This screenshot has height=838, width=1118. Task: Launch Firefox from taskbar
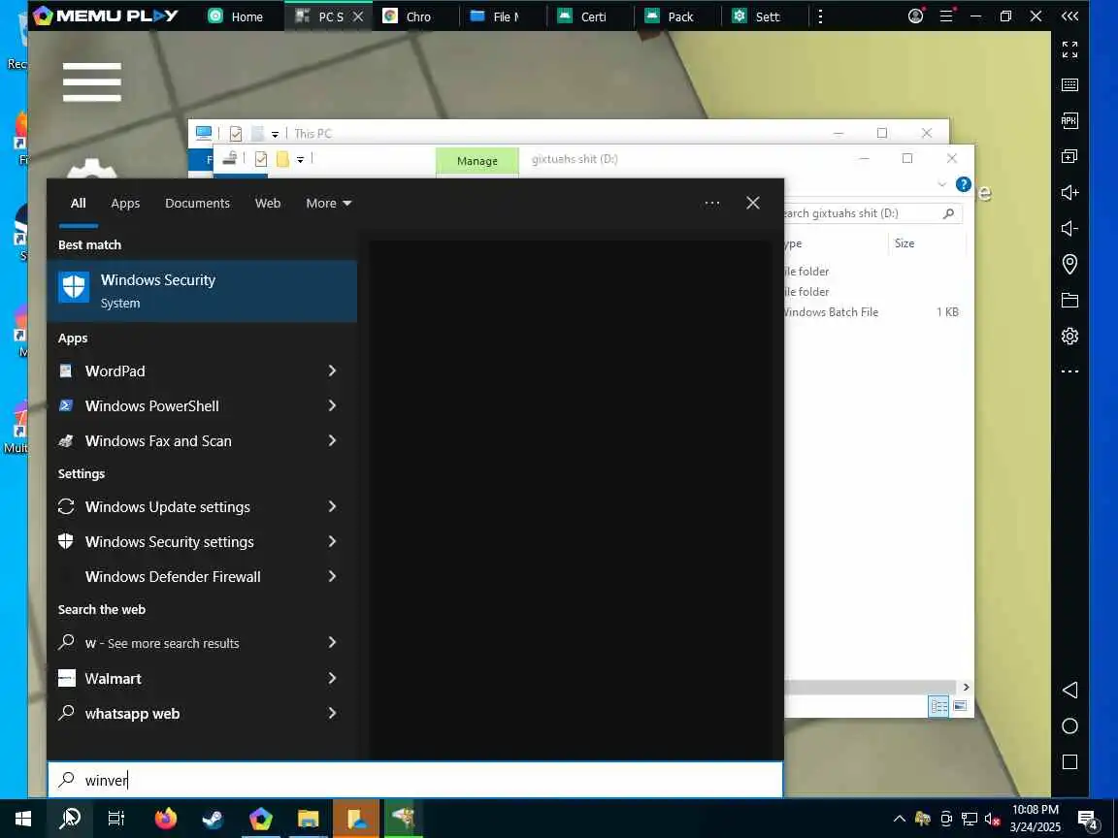[x=165, y=818]
